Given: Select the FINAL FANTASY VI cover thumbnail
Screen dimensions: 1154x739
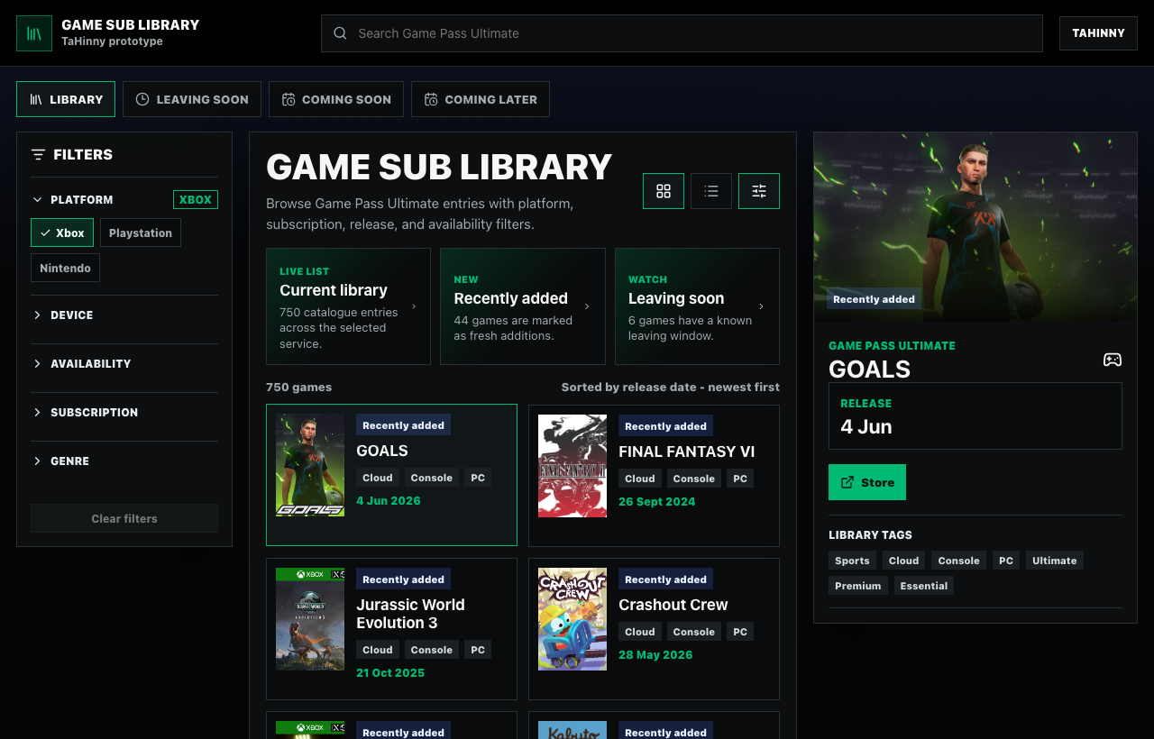Looking at the screenshot, I should coord(572,465).
